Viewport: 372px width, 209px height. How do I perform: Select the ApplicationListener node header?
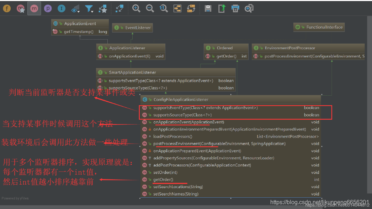(131, 48)
